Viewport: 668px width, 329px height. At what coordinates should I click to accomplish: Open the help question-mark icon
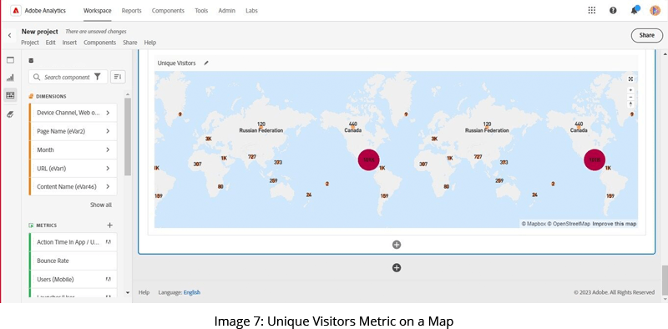click(x=613, y=11)
